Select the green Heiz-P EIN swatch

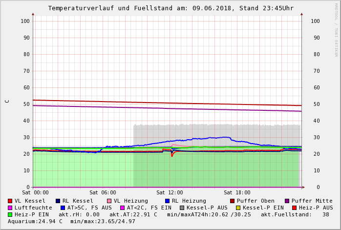pos(10,214)
